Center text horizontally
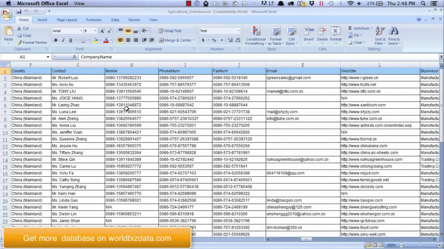 [128, 40]
